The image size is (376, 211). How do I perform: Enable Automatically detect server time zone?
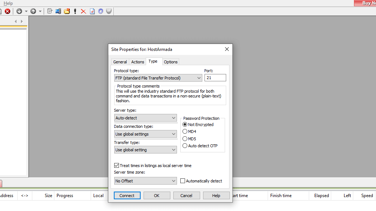[182, 181]
